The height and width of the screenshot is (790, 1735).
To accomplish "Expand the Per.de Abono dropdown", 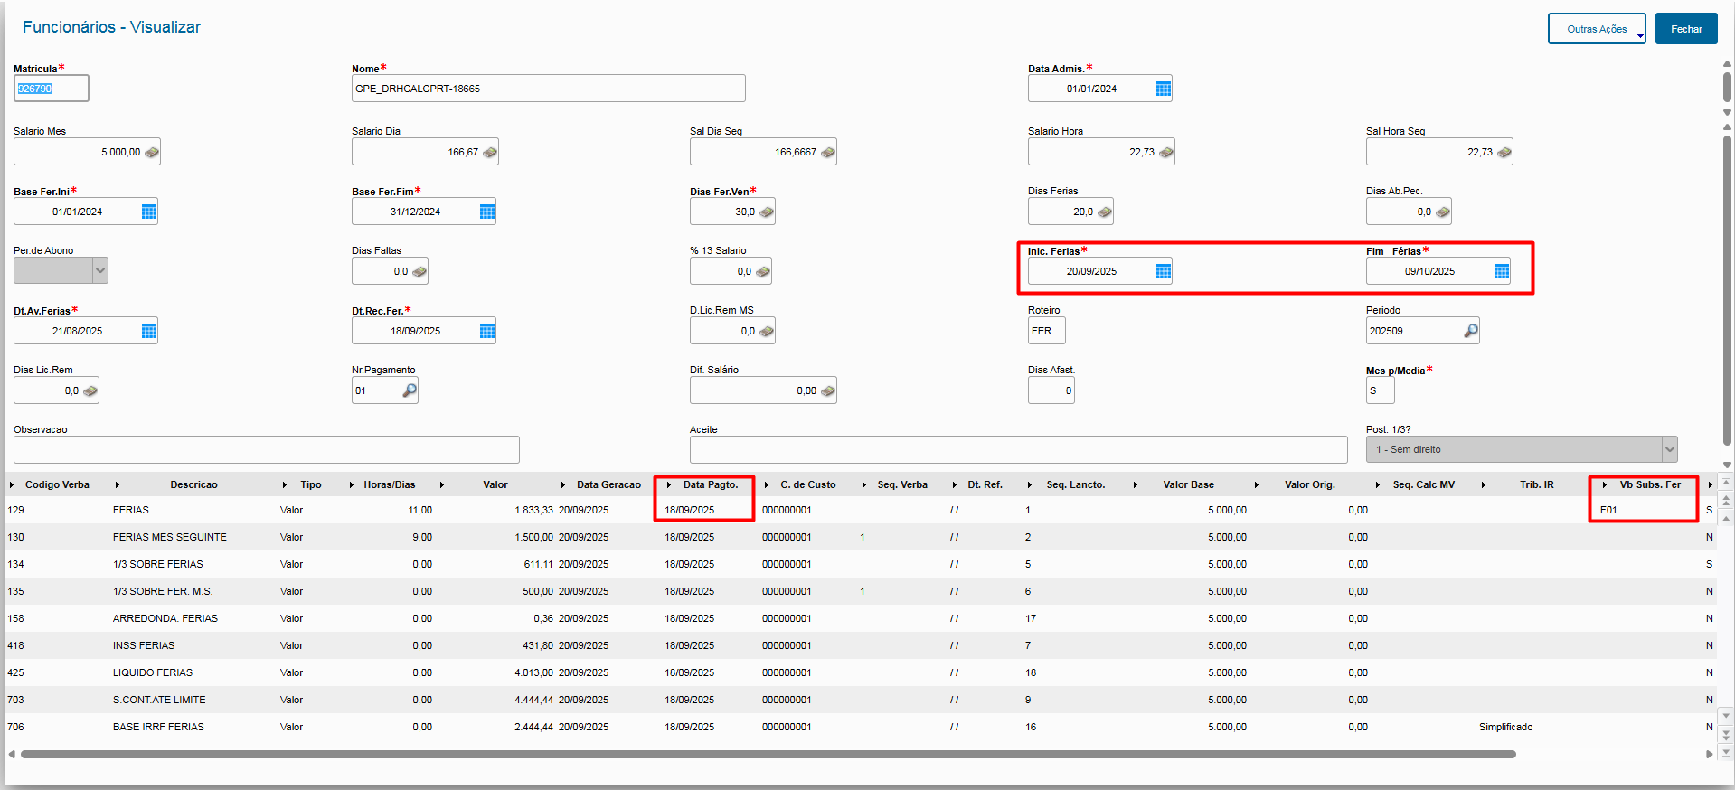I will click(x=100, y=270).
